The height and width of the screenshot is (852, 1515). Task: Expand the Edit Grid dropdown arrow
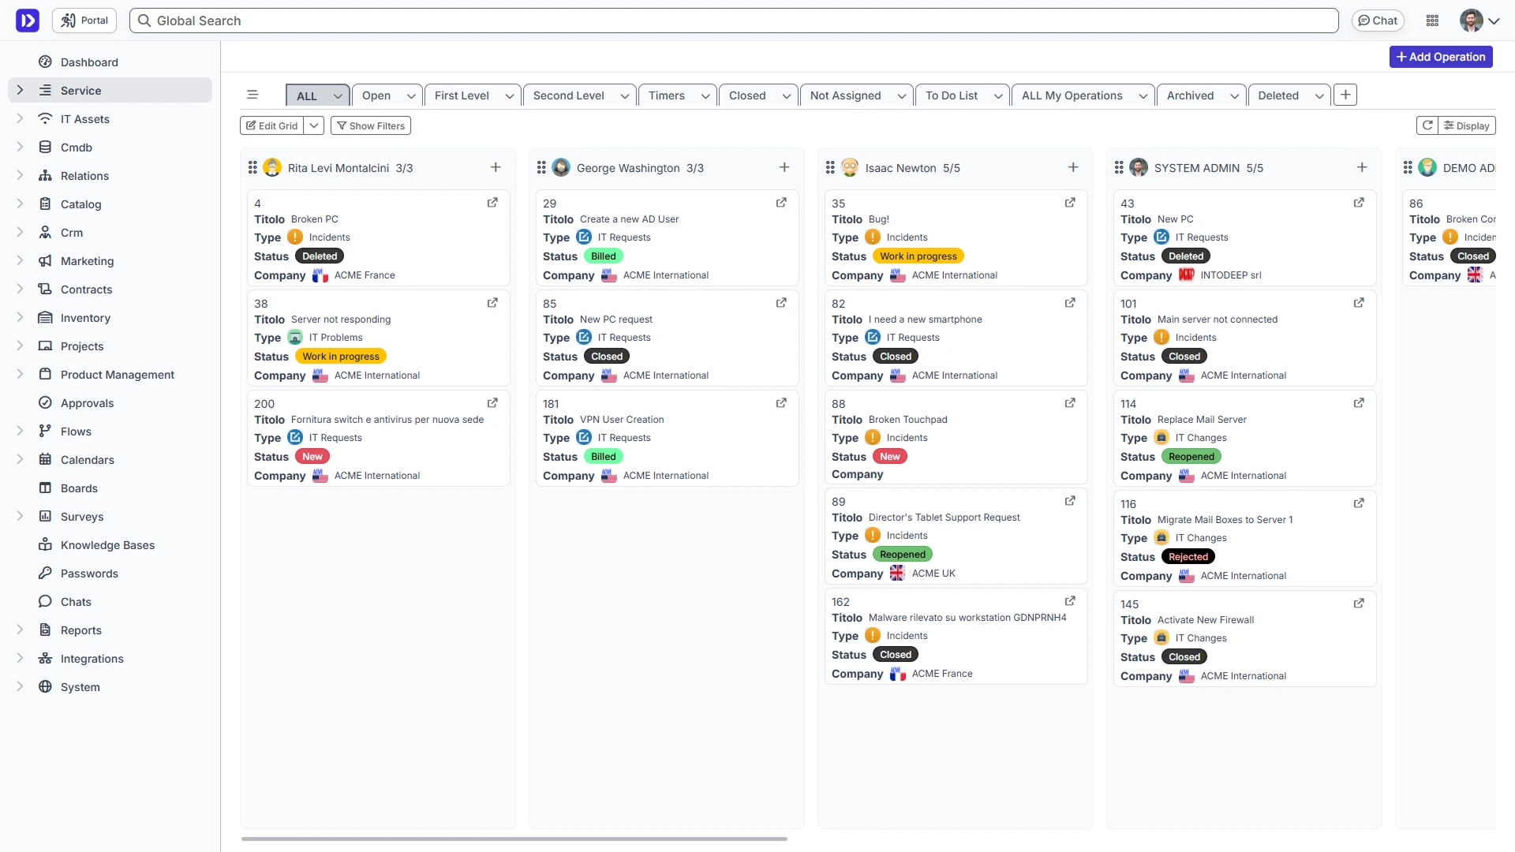click(x=314, y=125)
